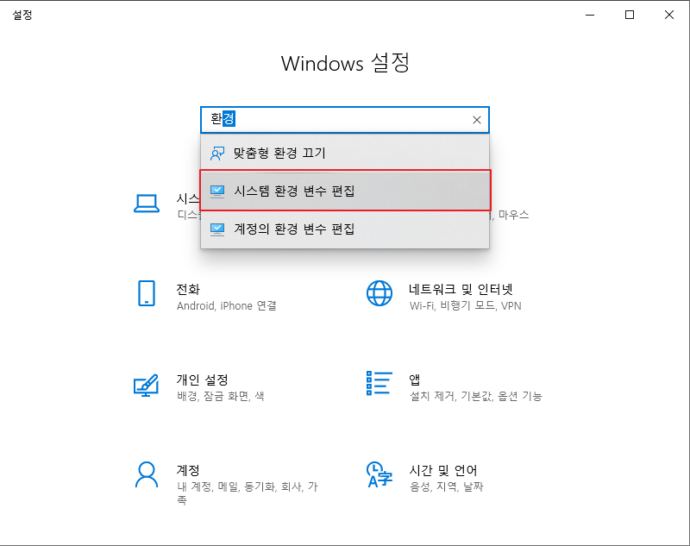Select the 앱 list icon
Image resolution: width=690 pixels, height=546 pixels.
379,384
